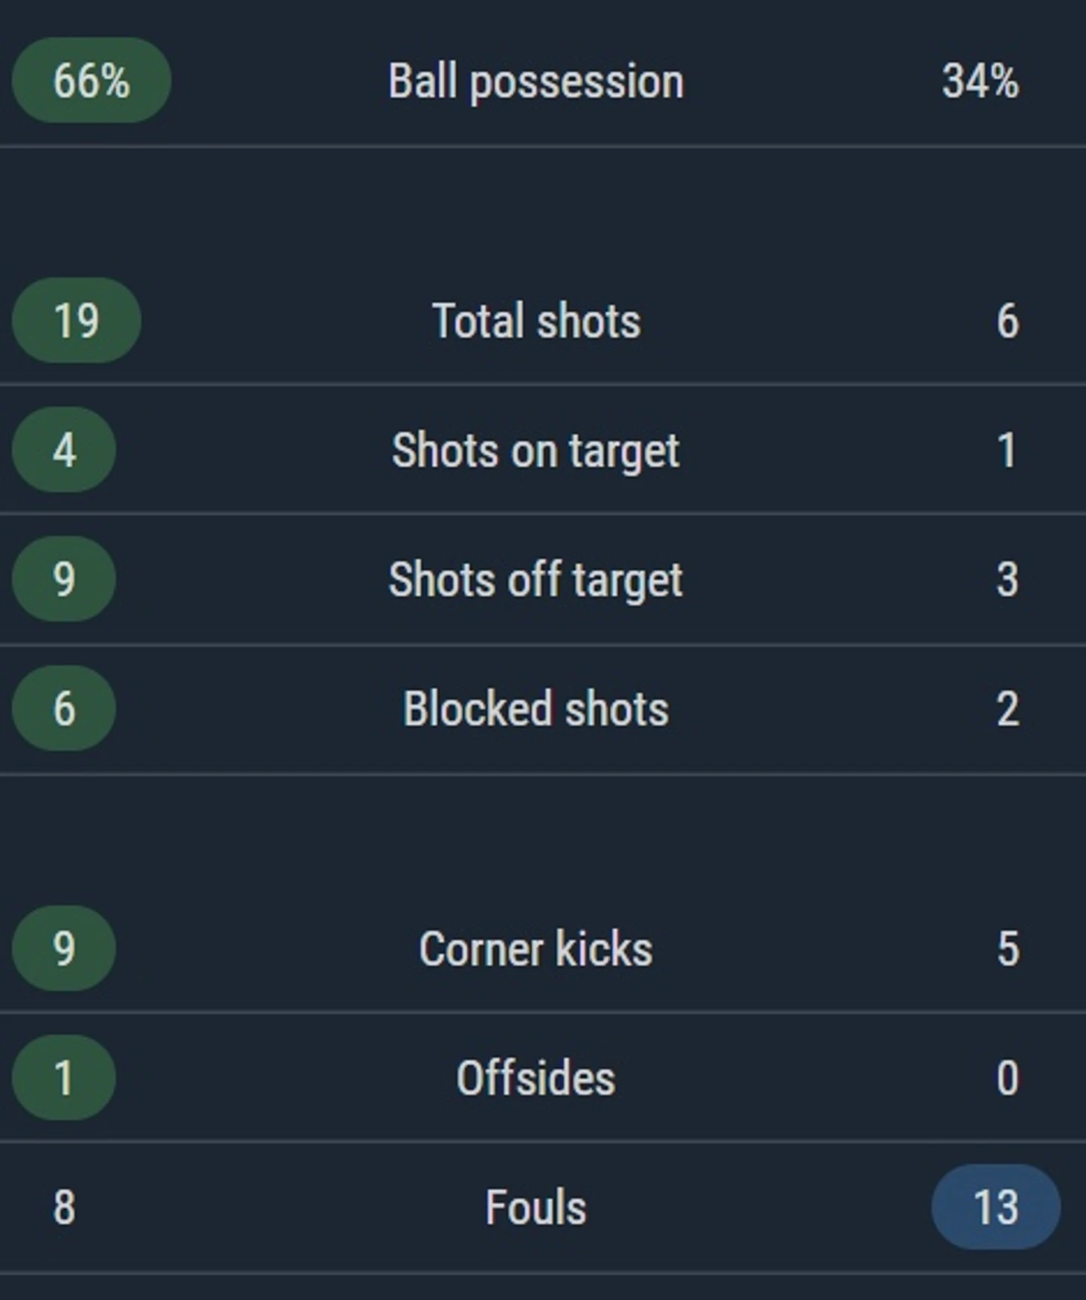Select the Blocked shots label
1086x1300 pixels.
[x=536, y=709]
